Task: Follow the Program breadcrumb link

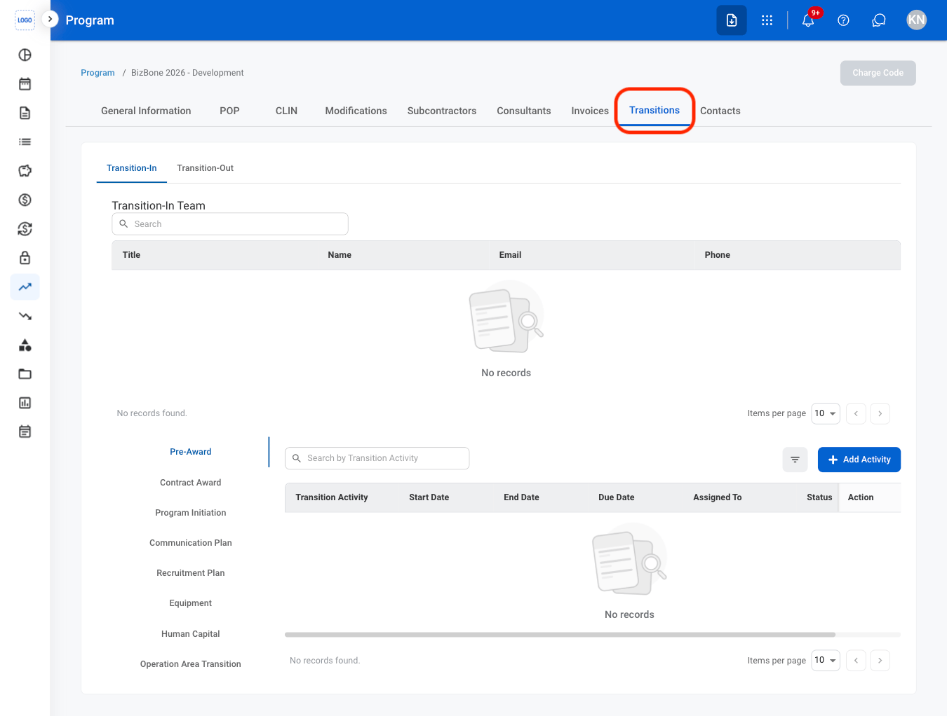Action: coord(98,73)
